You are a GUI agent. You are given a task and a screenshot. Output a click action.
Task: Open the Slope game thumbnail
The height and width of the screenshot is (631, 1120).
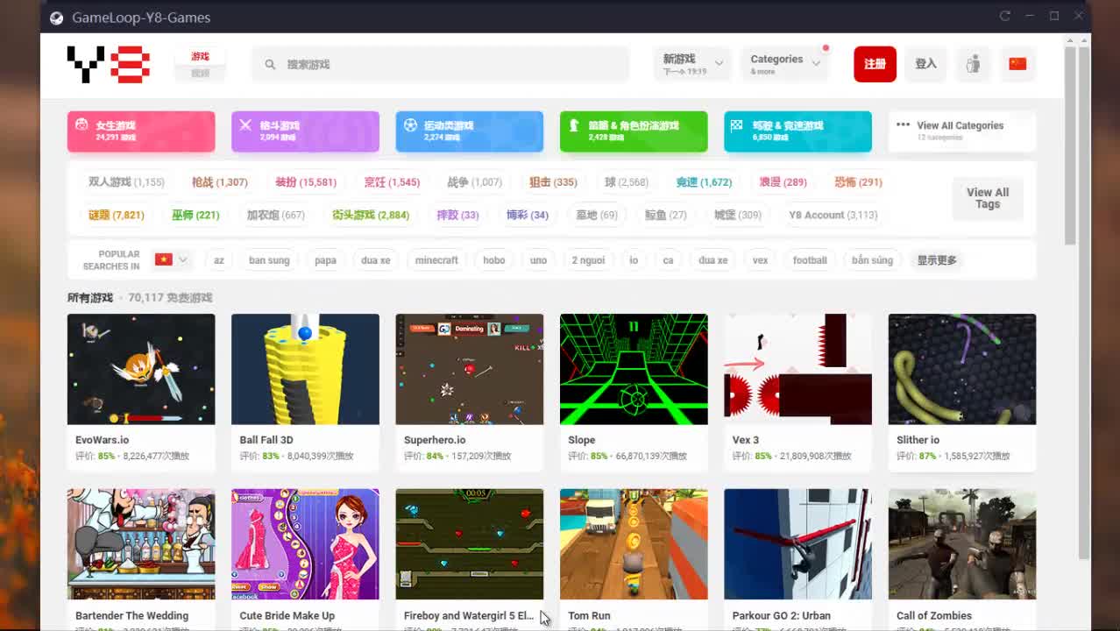[634, 369]
